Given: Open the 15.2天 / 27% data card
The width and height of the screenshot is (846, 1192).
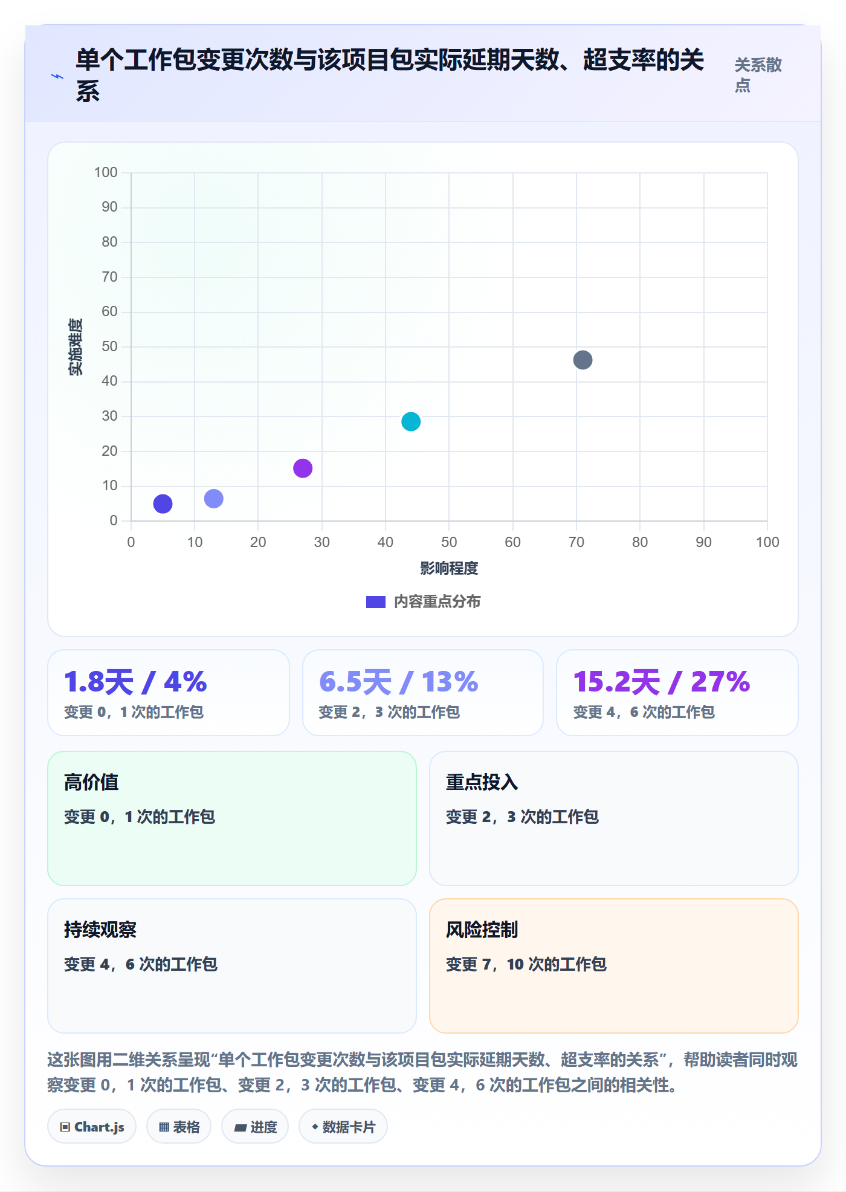Looking at the screenshot, I should [677, 693].
